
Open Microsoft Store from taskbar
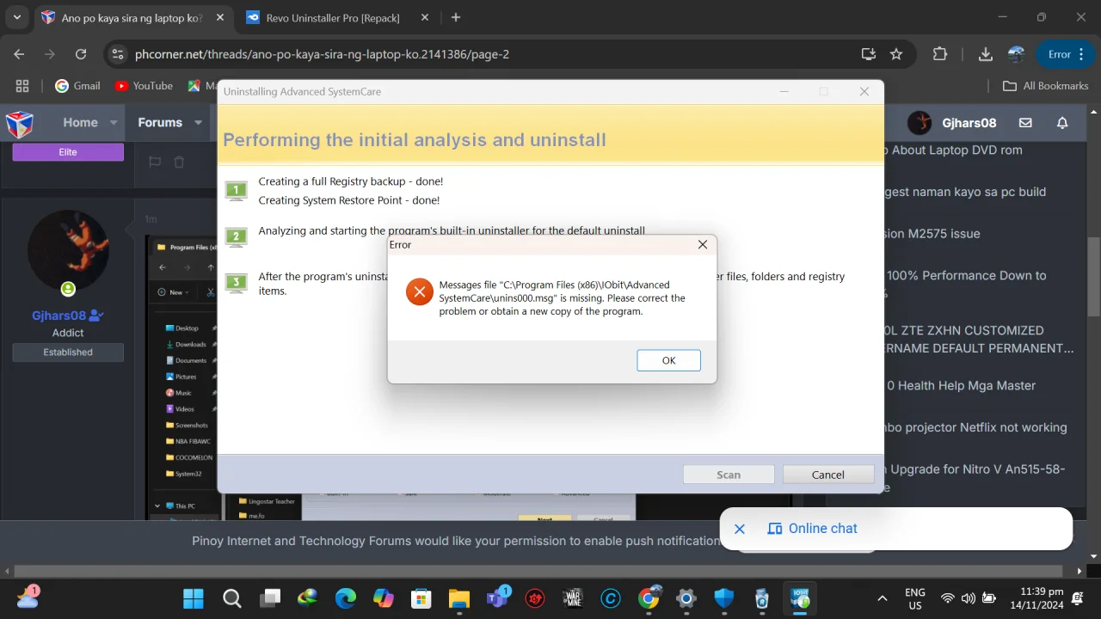click(x=421, y=598)
